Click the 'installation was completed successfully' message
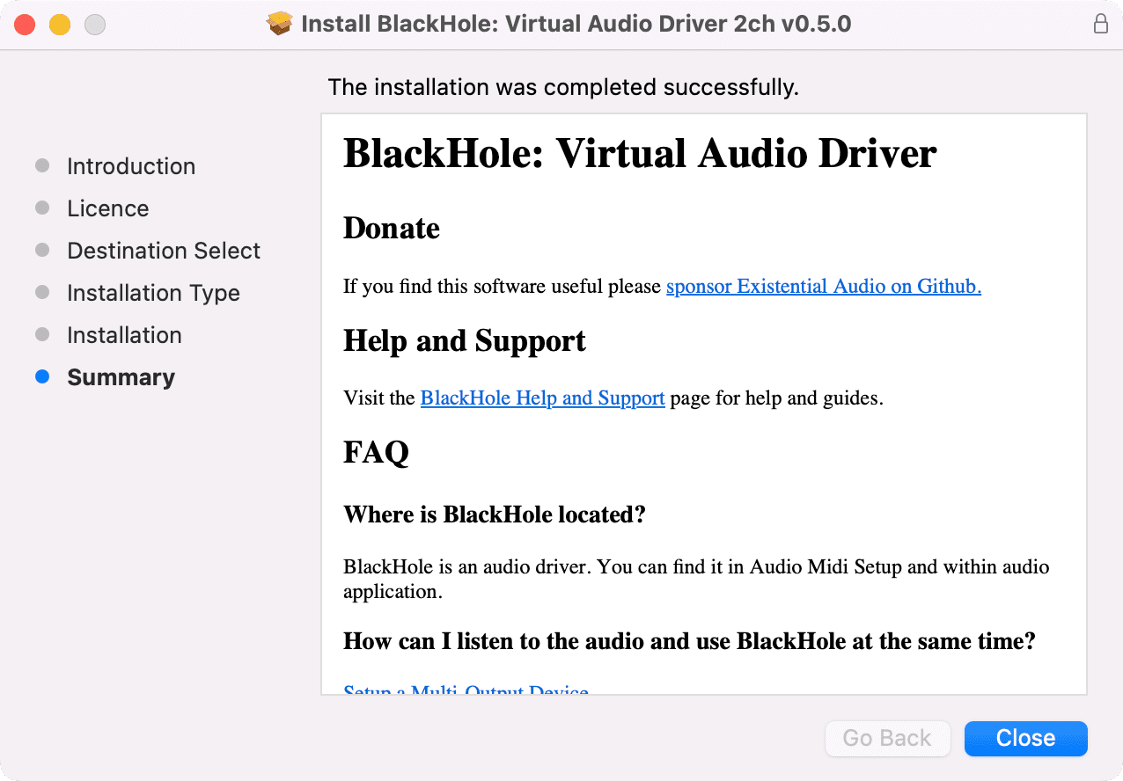This screenshot has width=1123, height=781. click(563, 87)
